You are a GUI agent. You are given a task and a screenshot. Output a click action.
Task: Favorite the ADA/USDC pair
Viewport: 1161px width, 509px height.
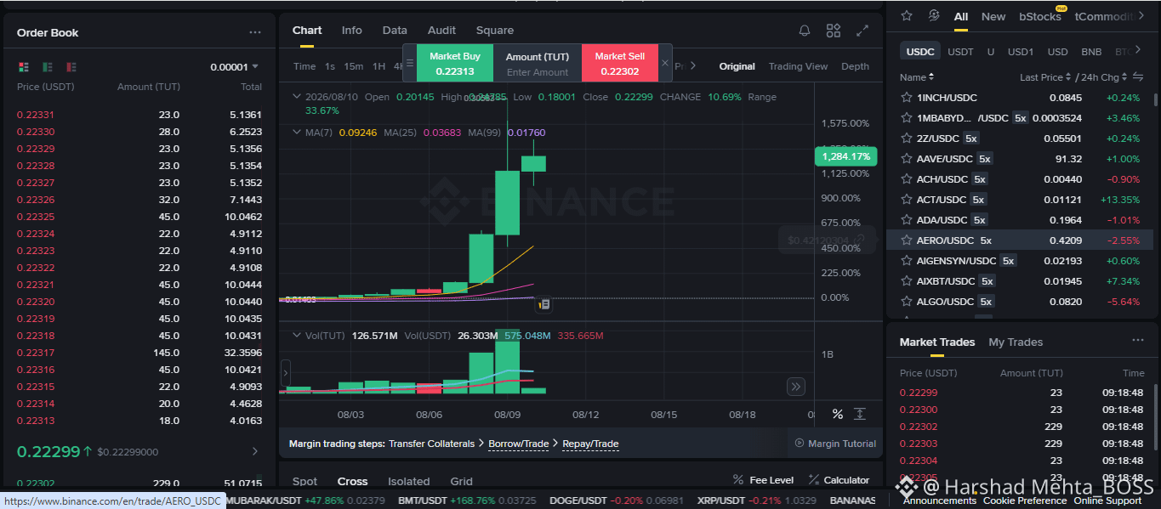[907, 219]
